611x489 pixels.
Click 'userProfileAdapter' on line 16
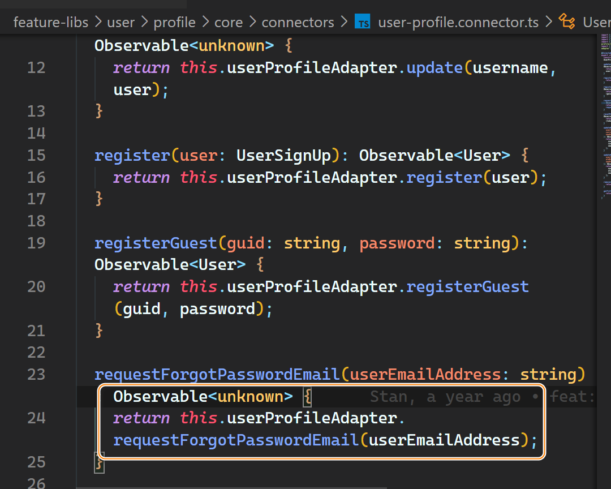pyautogui.click(x=312, y=177)
